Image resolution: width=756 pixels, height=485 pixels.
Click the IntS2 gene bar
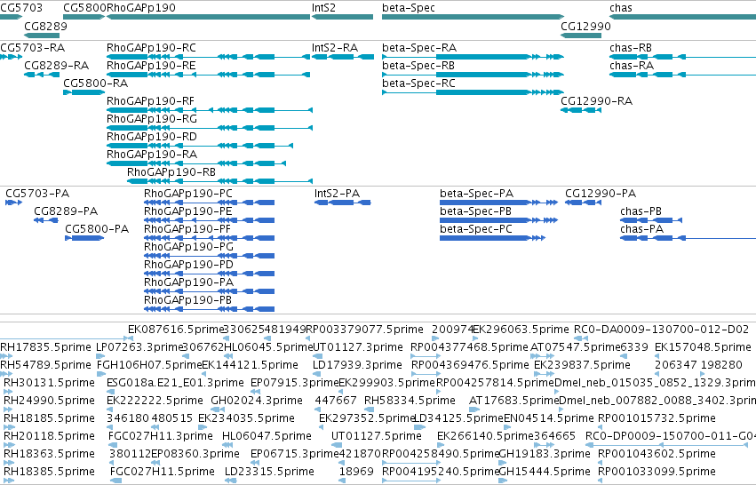[x=342, y=17]
